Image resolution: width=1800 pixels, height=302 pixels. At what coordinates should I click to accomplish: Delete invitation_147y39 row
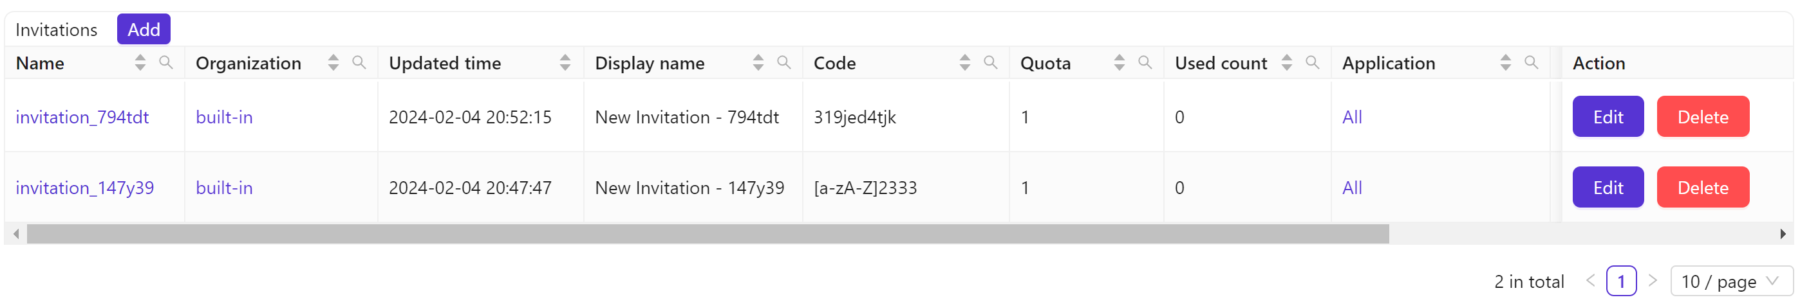(x=1702, y=188)
